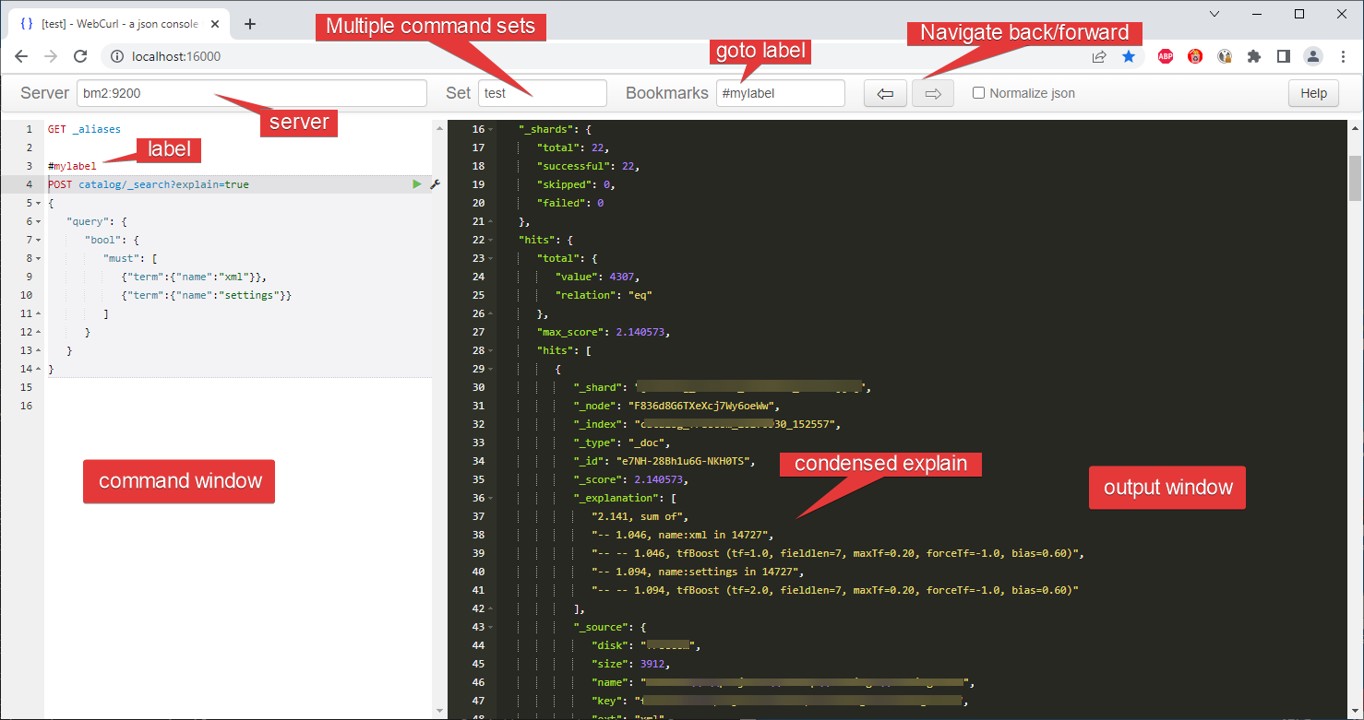The width and height of the screenshot is (1364, 720).
Task: Focus the Bookmarks field with #mylabel
Action: [x=780, y=93]
